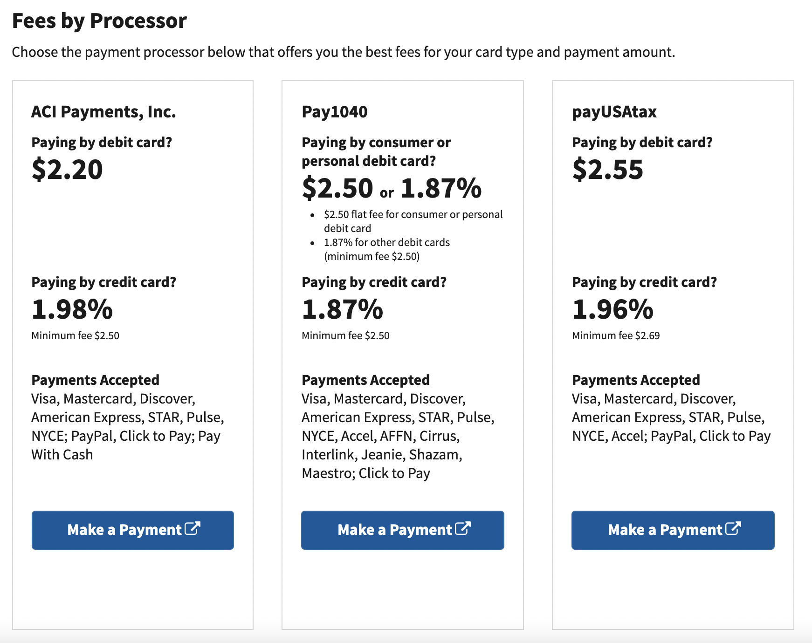This screenshot has height=643, width=812.
Task: Click the 1.87% other debit cards bullet
Action: [386, 249]
